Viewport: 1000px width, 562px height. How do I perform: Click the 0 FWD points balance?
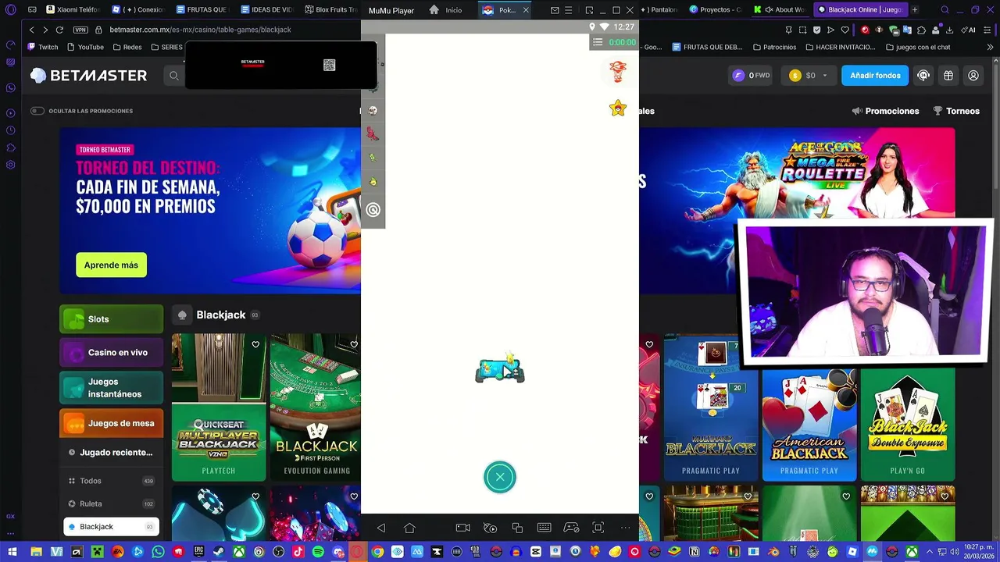tap(751, 76)
